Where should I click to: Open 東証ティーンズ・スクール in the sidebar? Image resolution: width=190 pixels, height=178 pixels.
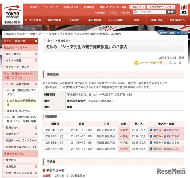click(x=21, y=140)
